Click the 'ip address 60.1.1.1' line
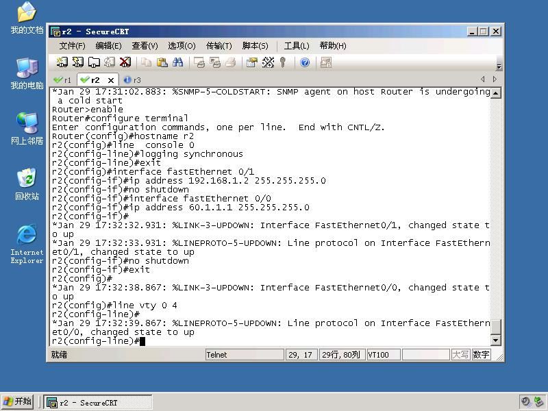 [180, 208]
